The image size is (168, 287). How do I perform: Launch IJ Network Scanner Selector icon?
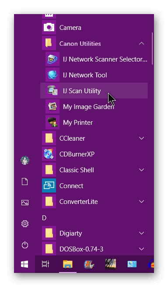52,59
